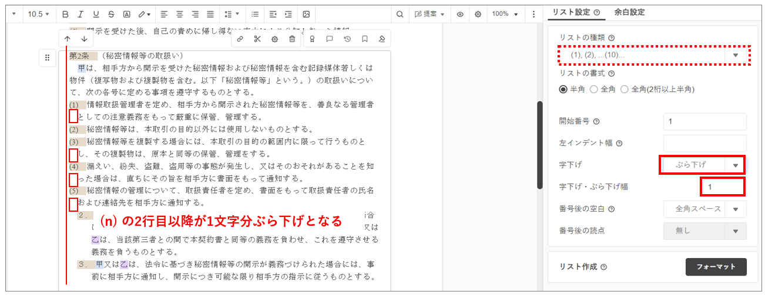The width and height of the screenshot is (765, 295).
Task: Select the 全角 radio button
Action: (x=593, y=89)
